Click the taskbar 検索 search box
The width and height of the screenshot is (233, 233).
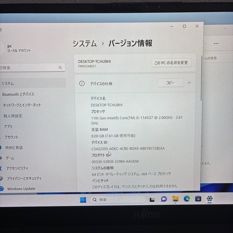[118, 200]
